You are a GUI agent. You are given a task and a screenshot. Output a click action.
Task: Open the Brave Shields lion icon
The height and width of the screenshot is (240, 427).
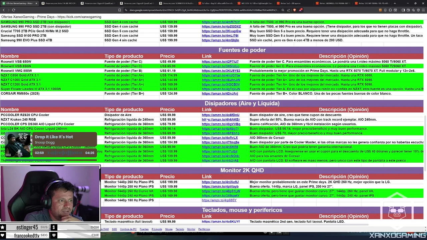tap(295, 10)
